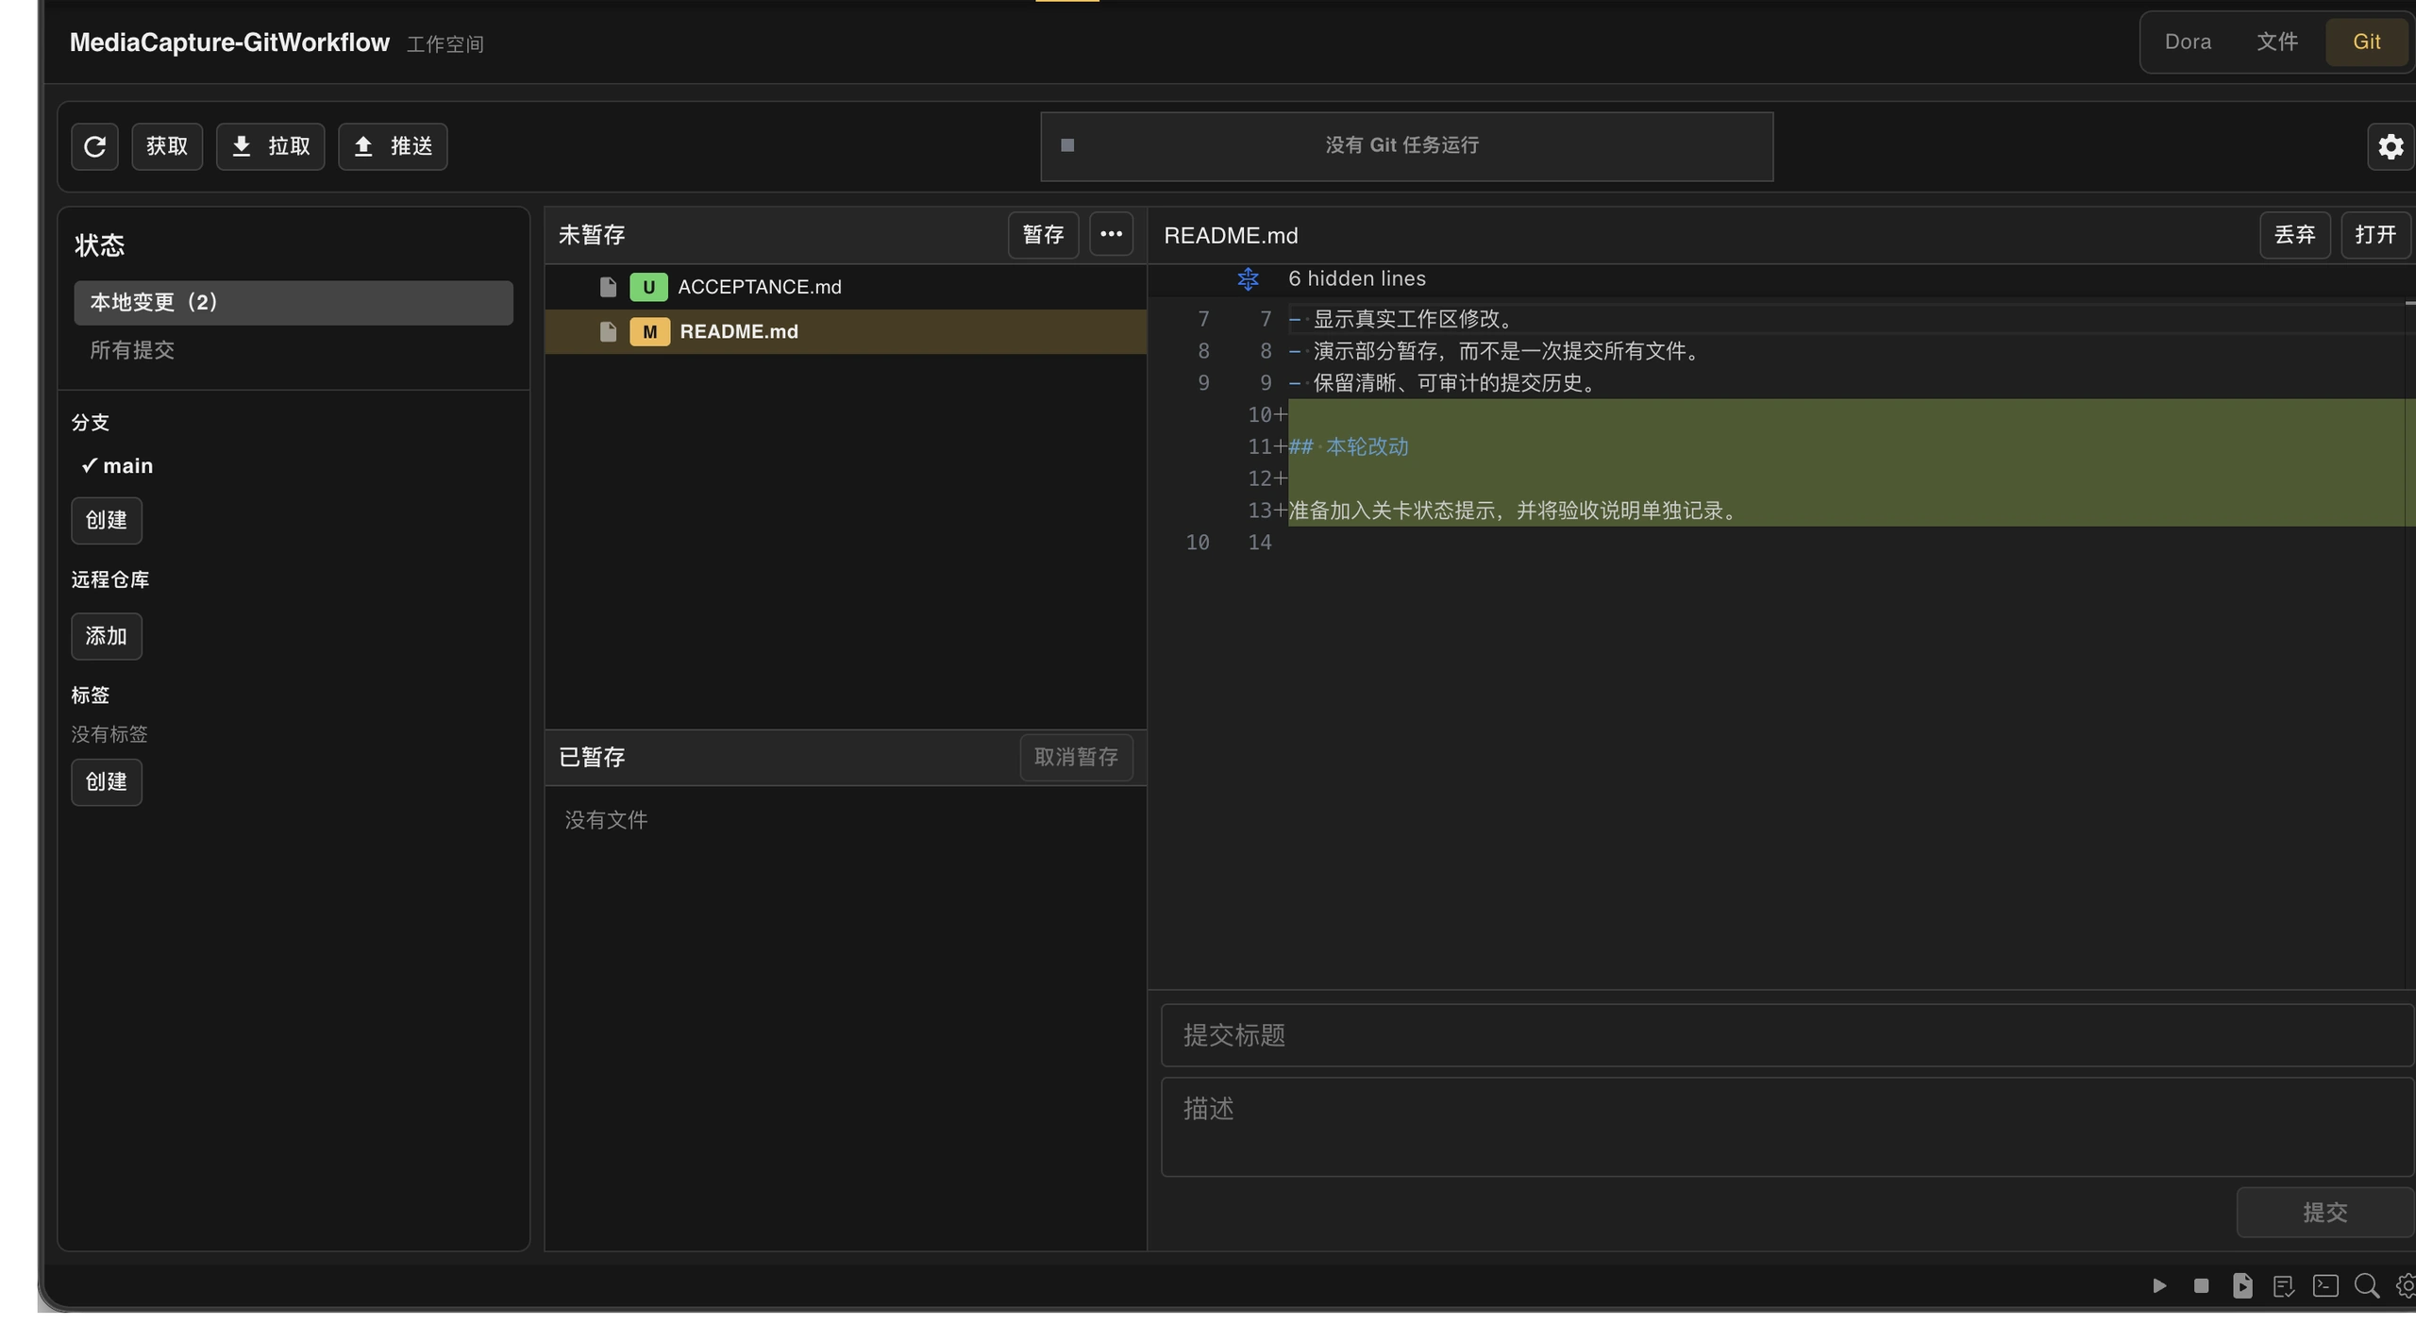Select 本地变更 (2) in status list
The width and height of the screenshot is (2416, 1324).
tap(294, 303)
